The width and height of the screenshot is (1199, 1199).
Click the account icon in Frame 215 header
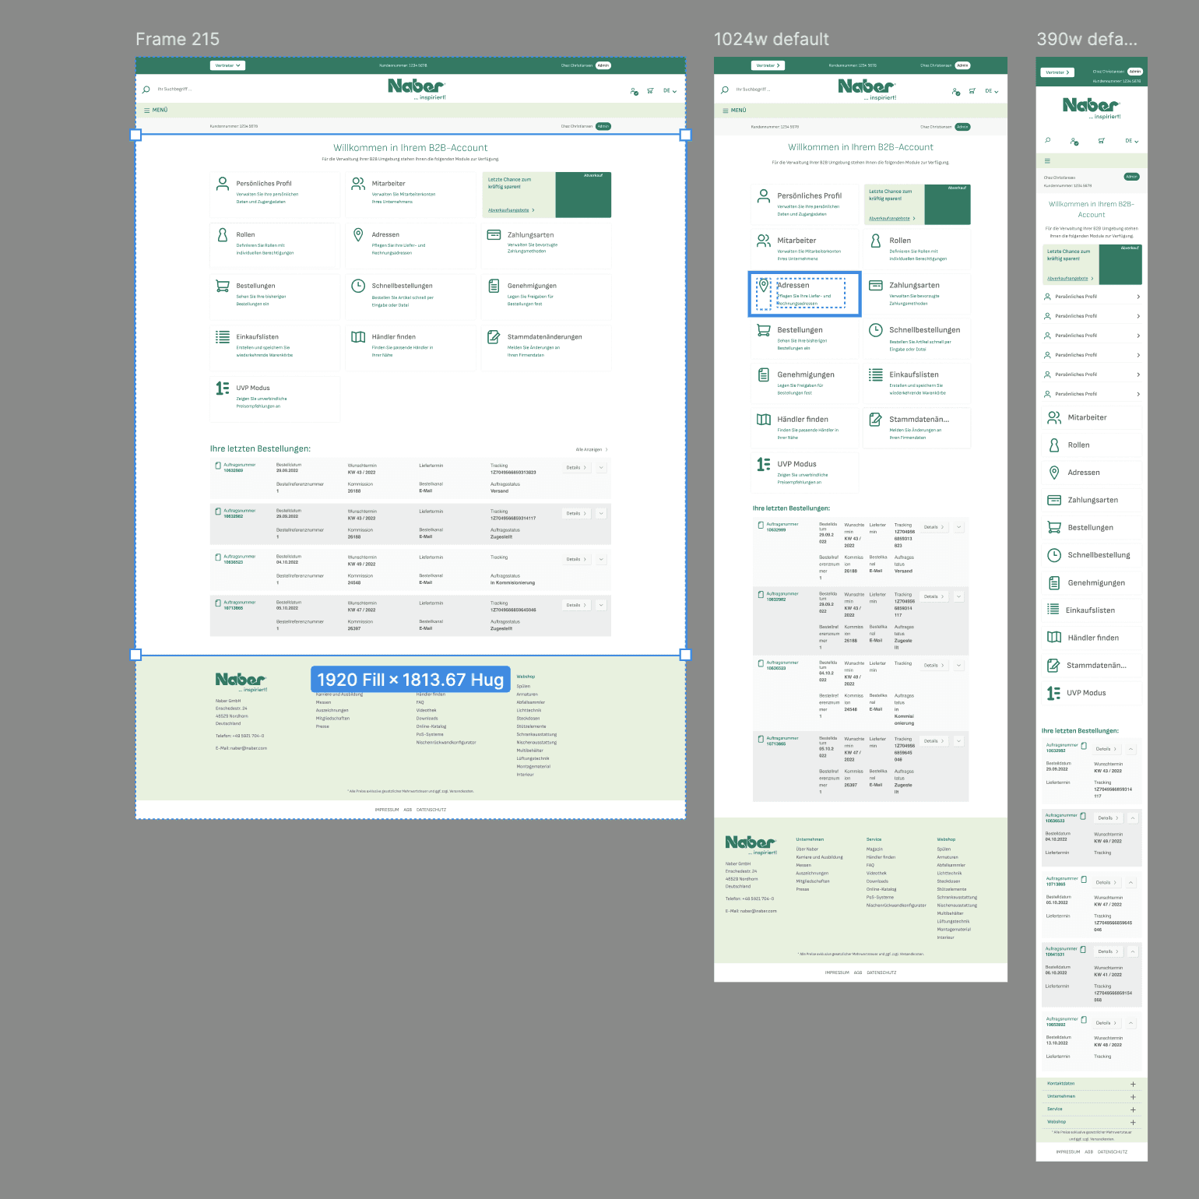tap(634, 91)
